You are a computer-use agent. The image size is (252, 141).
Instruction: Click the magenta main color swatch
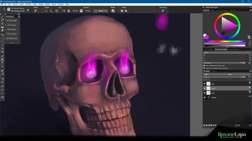207,37
